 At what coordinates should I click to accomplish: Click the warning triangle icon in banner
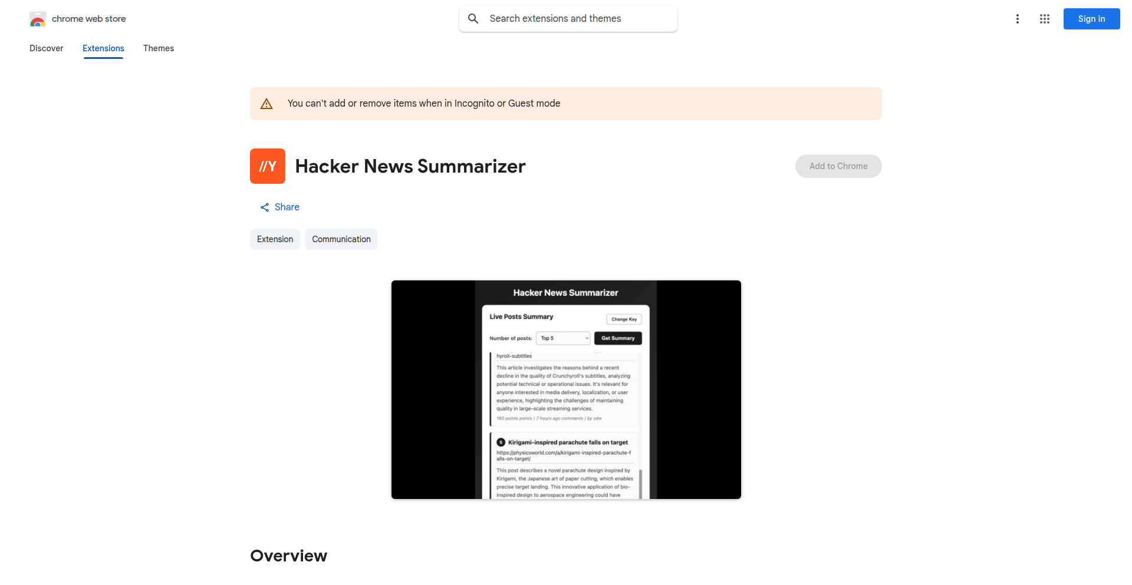266,104
